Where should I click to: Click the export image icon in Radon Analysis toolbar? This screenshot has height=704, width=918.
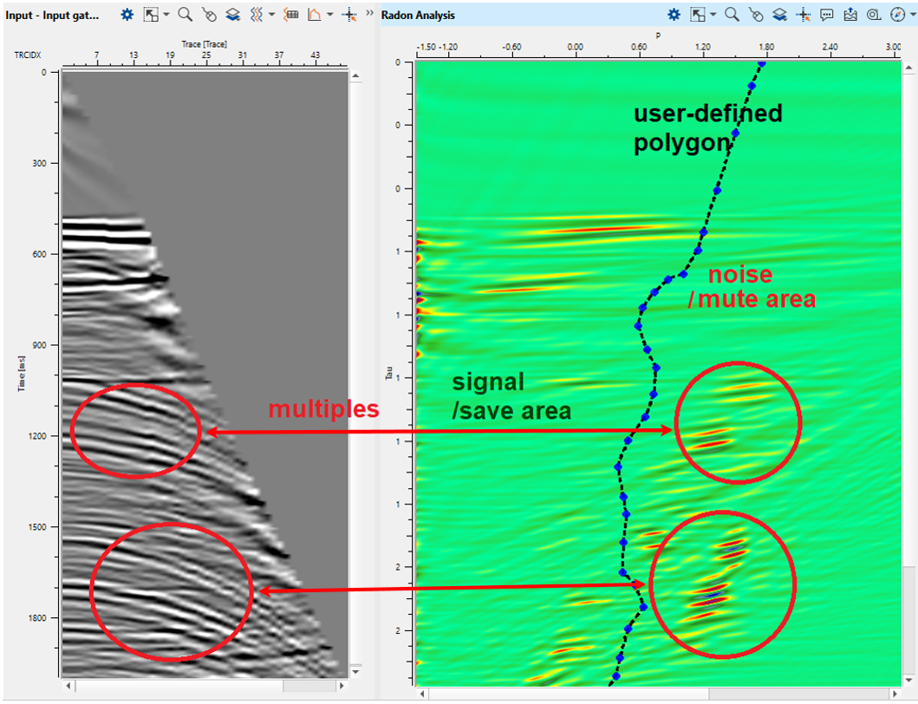[850, 15]
